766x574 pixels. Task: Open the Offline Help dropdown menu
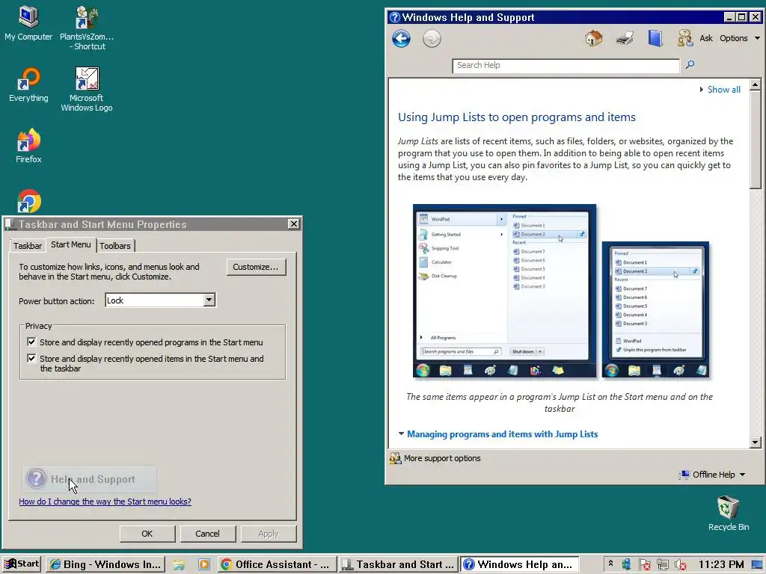point(713,475)
